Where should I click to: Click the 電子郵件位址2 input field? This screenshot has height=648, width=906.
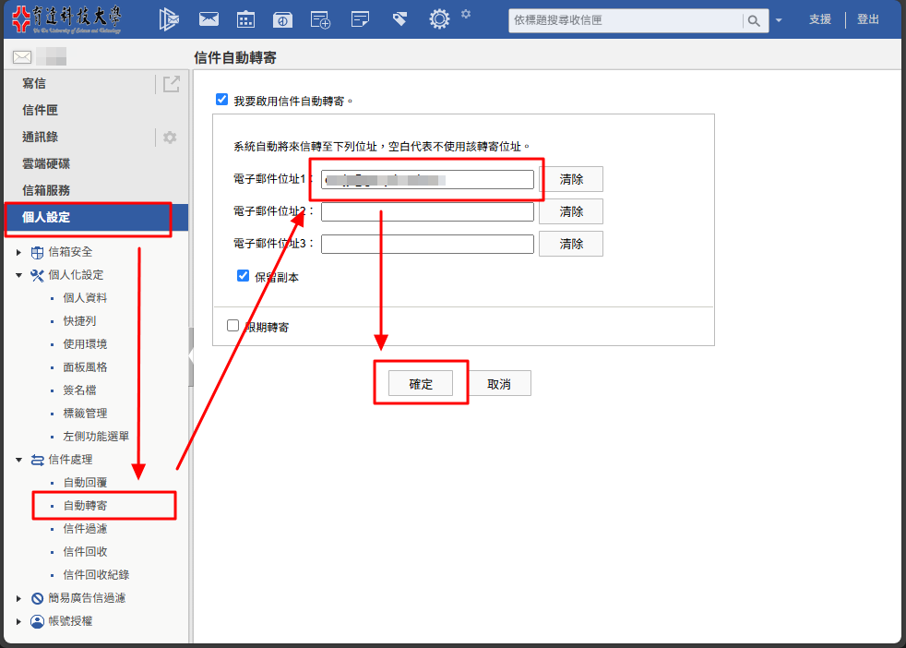[427, 212]
